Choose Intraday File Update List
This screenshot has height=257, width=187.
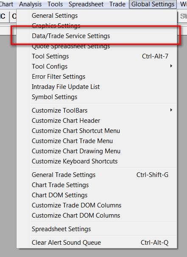pos(97,87)
